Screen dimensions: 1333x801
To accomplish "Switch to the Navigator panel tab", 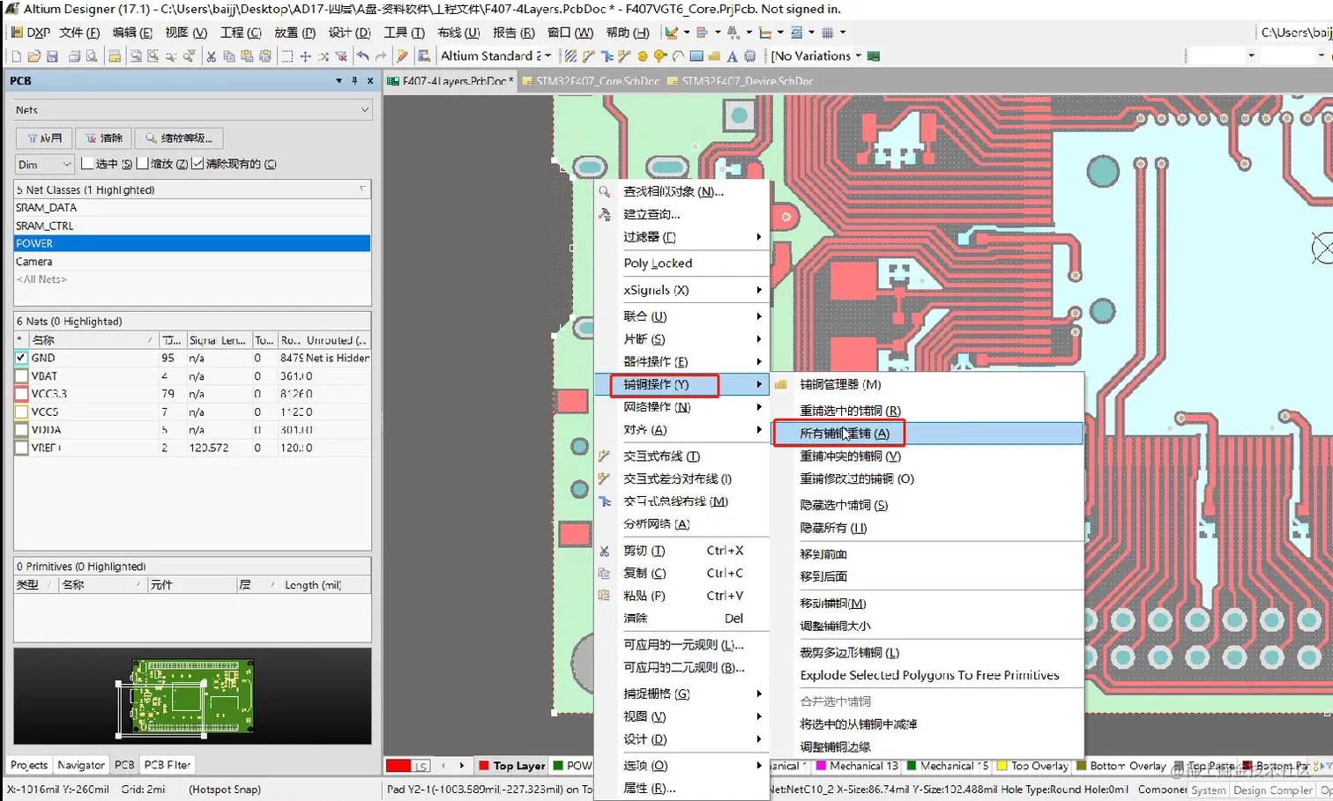I will pyautogui.click(x=81, y=766).
